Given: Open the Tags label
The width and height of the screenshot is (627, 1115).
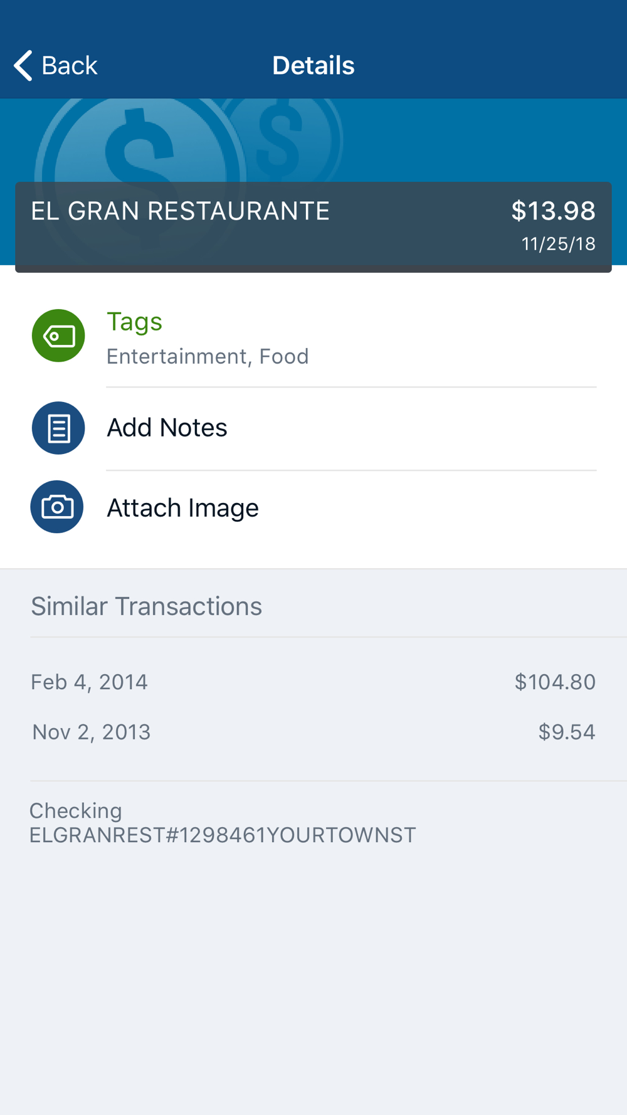Looking at the screenshot, I should pyautogui.click(x=134, y=322).
